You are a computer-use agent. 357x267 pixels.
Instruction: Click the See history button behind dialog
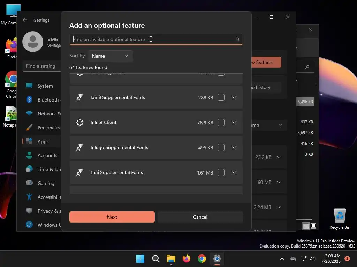pos(266,87)
